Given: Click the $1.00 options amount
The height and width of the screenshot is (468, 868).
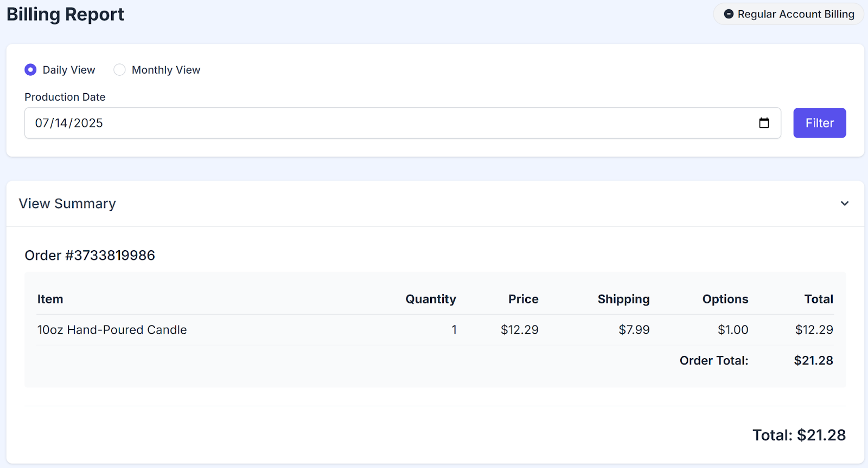Looking at the screenshot, I should [x=732, y=330].
